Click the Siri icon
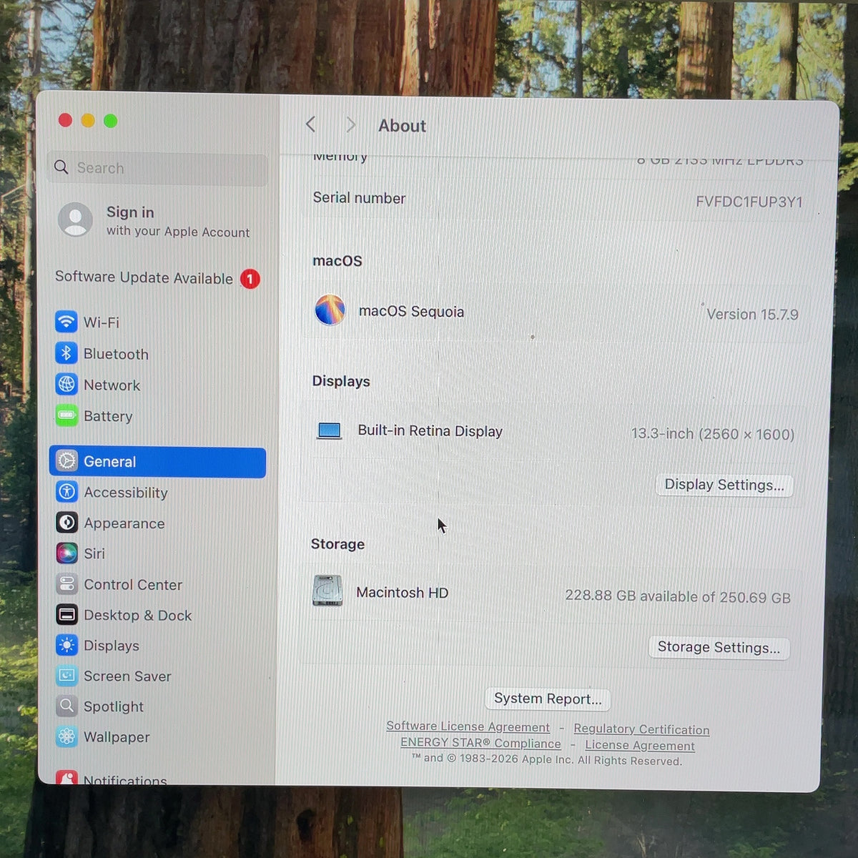The height and width of the screenshot is (858, 858). tap(66, 553)
